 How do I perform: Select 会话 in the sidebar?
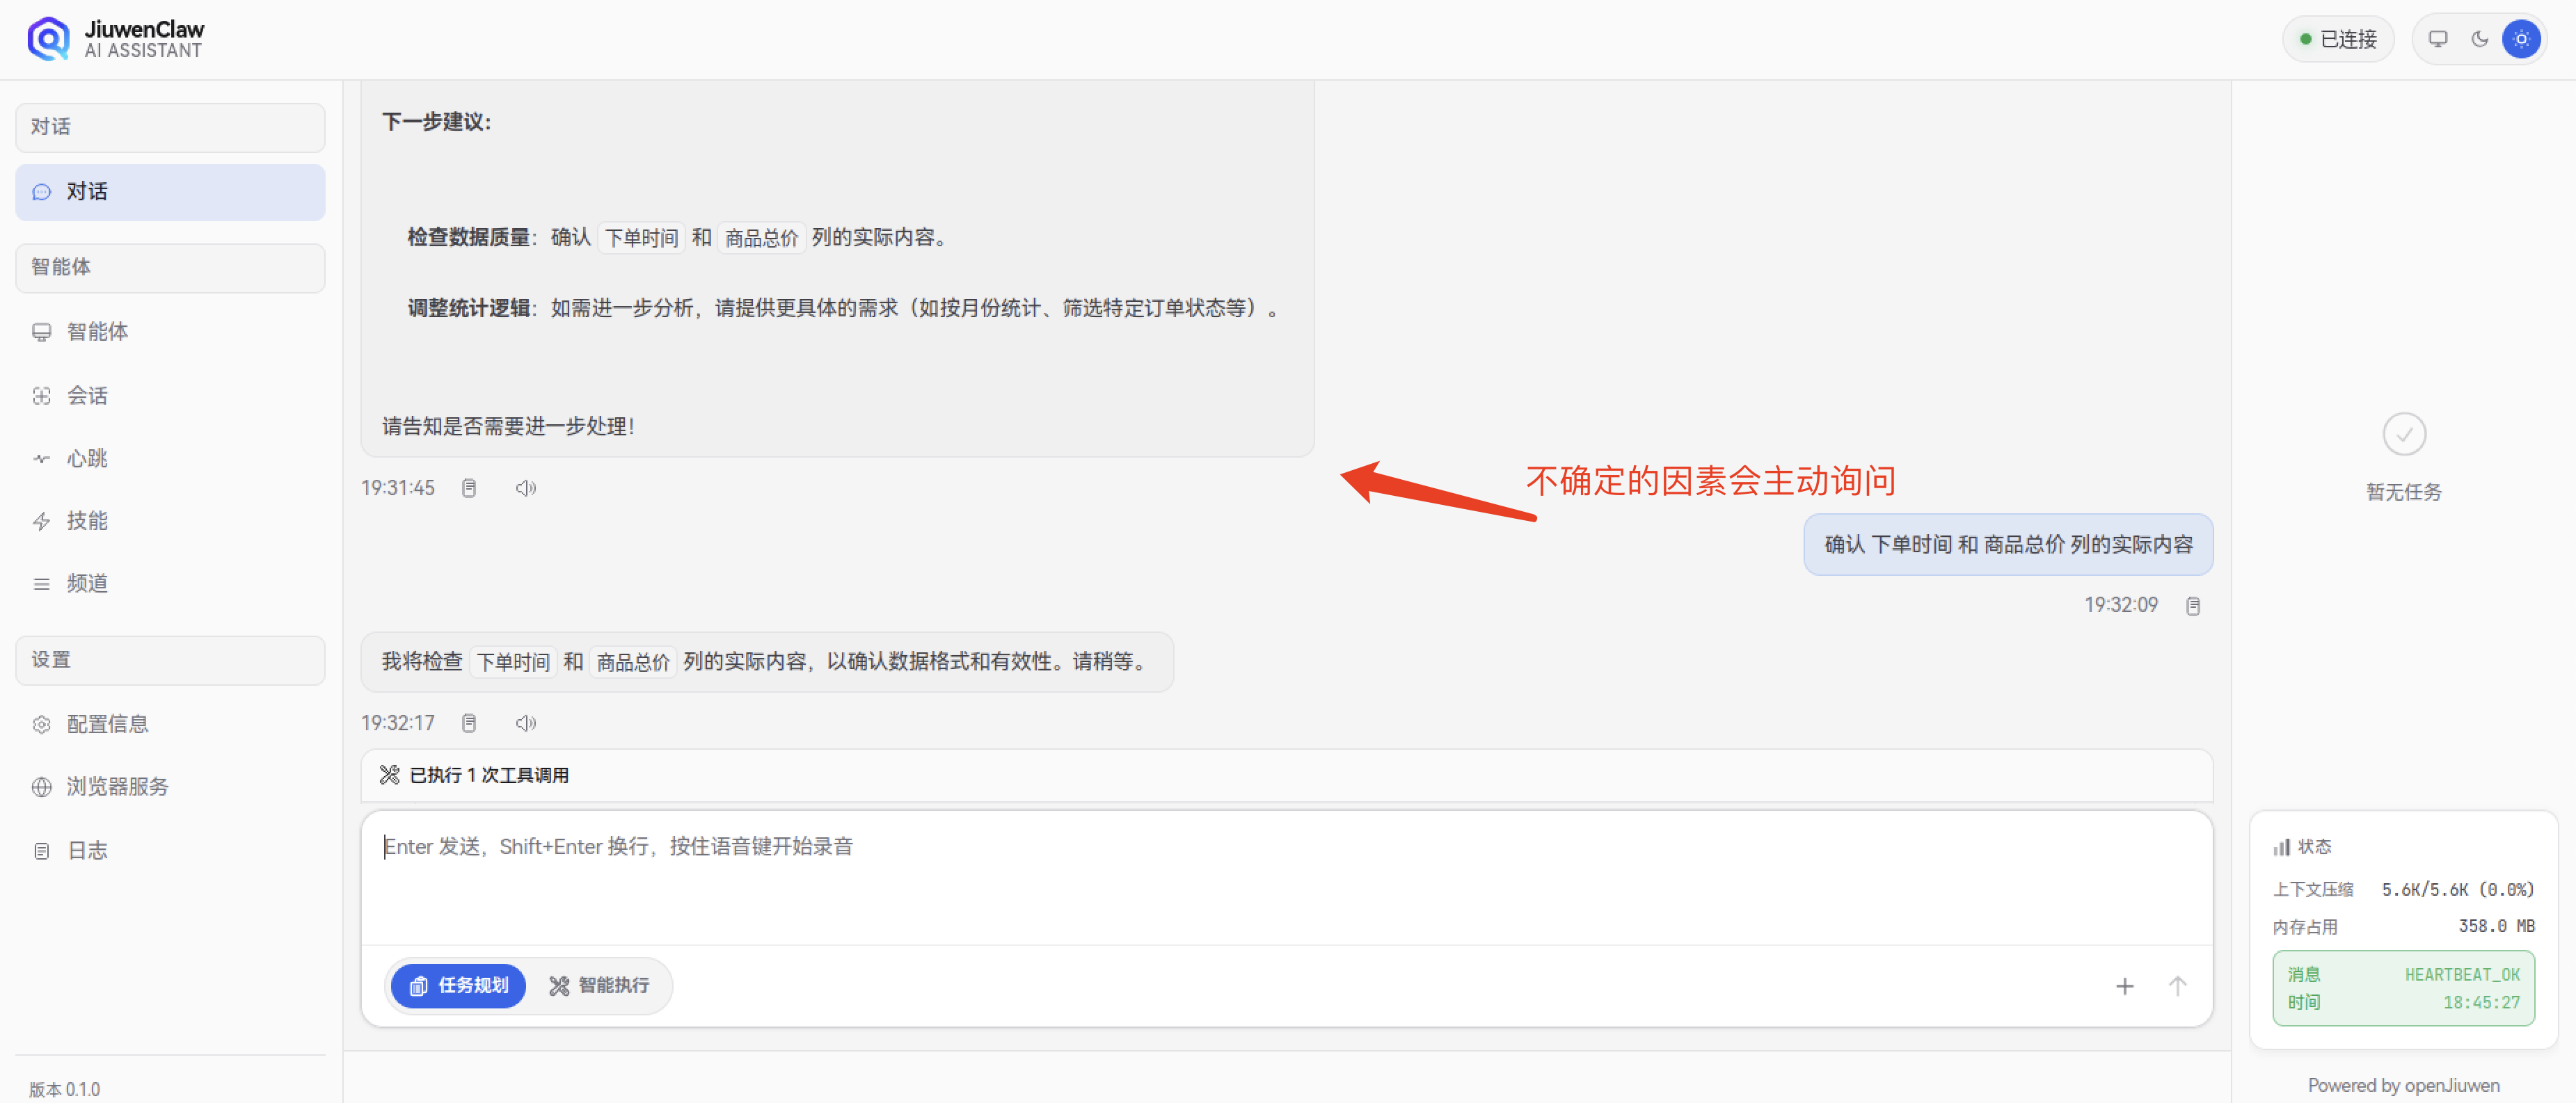click(x=87, y=394)
